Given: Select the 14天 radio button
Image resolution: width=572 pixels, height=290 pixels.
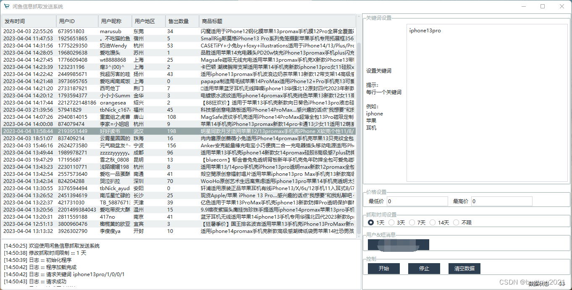Looking at the screenshot, I should click(439, 222).
